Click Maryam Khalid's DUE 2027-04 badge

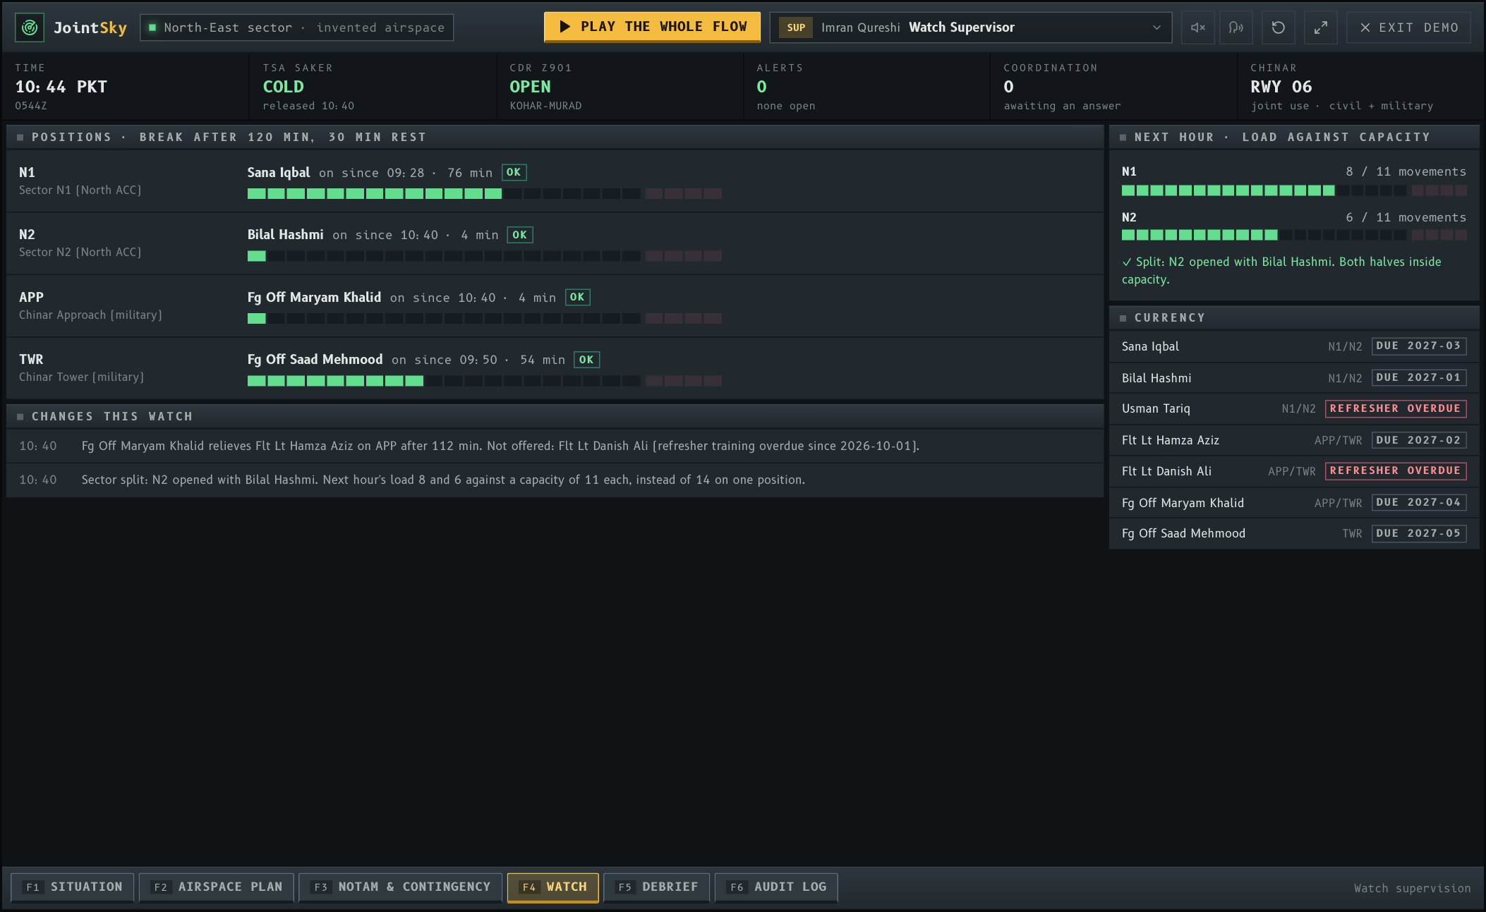tap(1419, 502)
